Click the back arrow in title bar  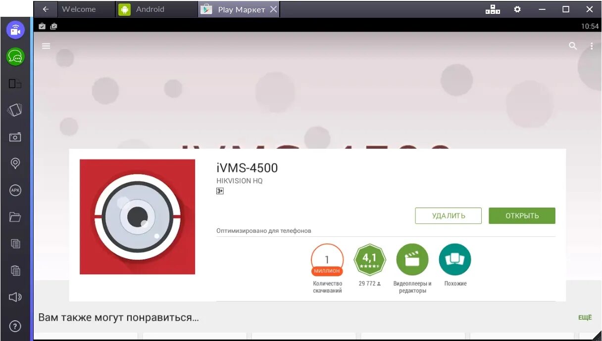pos(46,9)
